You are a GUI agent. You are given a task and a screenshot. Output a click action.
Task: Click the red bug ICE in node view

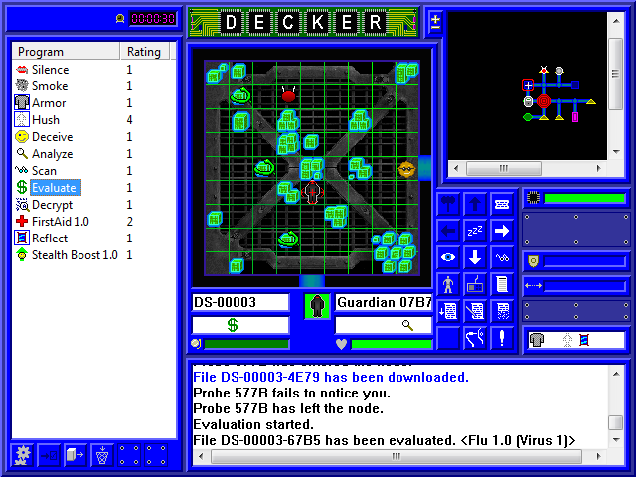pyautogui.click(x=288, y=95)
